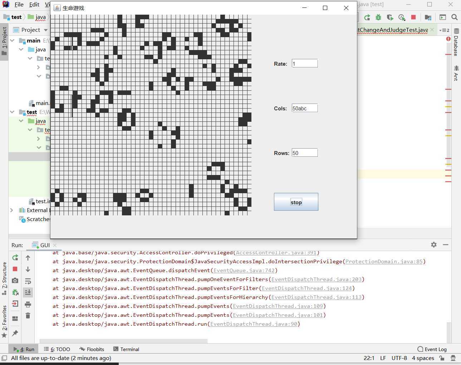Open the hidden editor tabs dropdown
Image resolution: width=461 pixels, height=365 pixels.
pos(444,30)
